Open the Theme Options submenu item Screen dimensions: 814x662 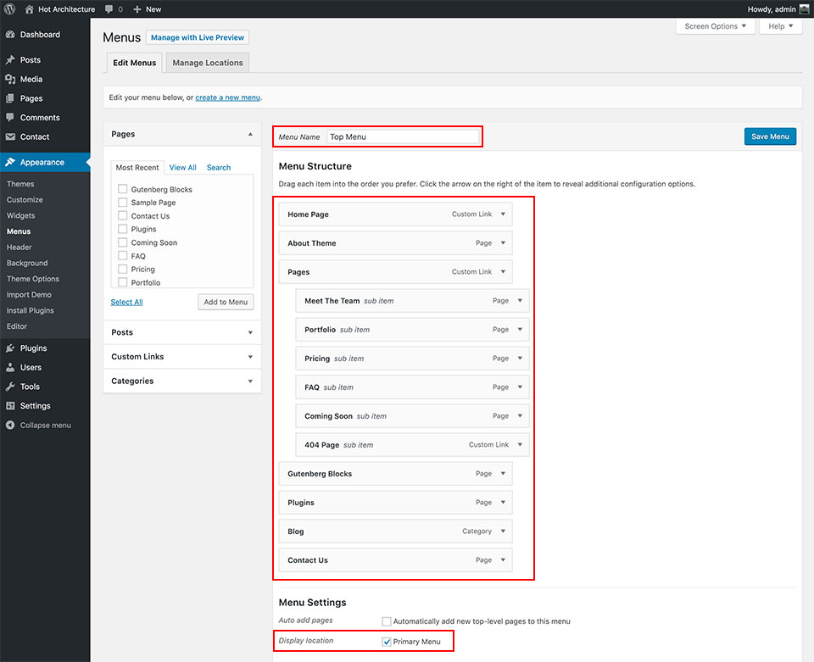coord(33,279)
